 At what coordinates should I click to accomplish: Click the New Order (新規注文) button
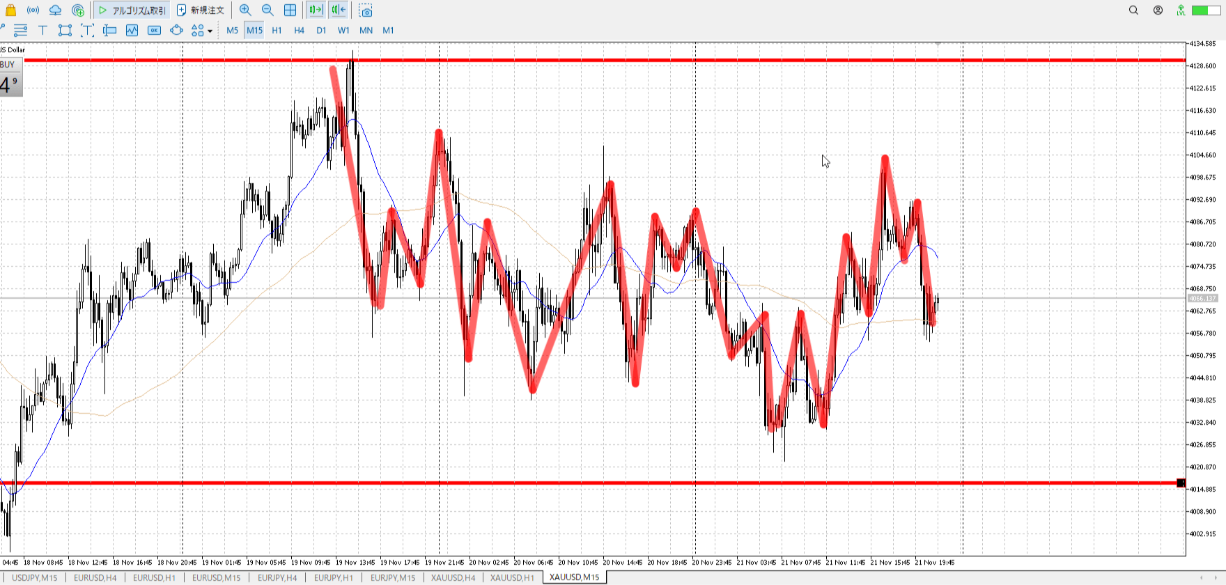pyautogui.click(x=201, y=10)
